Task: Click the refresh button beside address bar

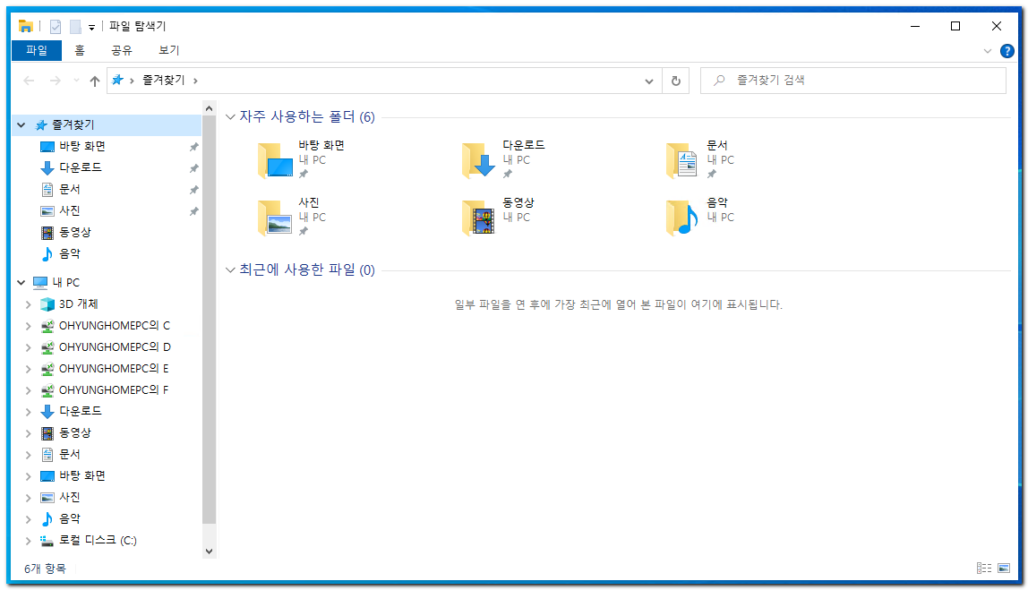Action: tap(676, 81)
